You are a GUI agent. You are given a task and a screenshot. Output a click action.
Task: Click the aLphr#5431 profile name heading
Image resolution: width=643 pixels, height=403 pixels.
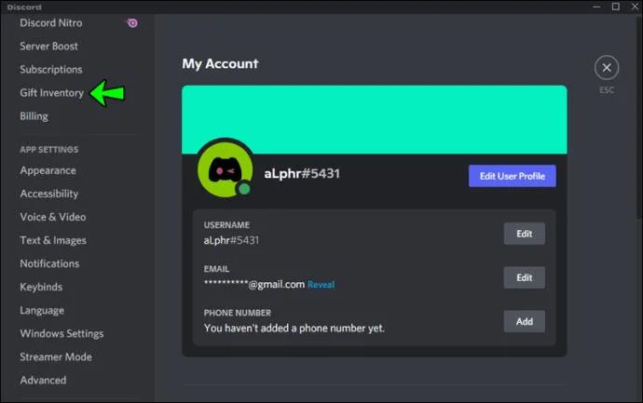(302, 174)
